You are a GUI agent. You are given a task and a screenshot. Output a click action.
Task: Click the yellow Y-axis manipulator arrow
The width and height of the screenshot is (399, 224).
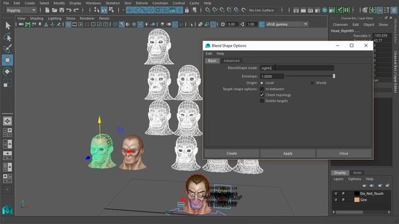pos(100,120)
